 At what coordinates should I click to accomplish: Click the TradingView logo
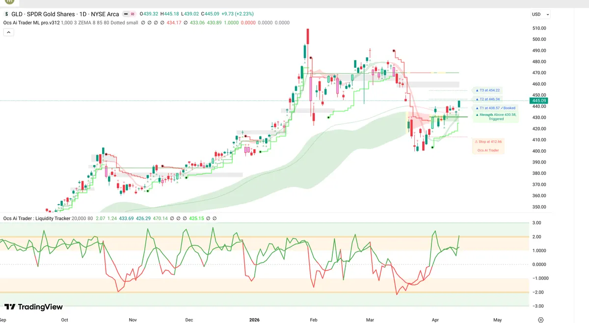(x=34, y=307)
